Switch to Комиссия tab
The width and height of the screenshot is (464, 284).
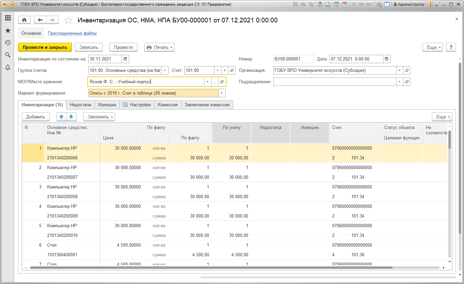[168, 105]
